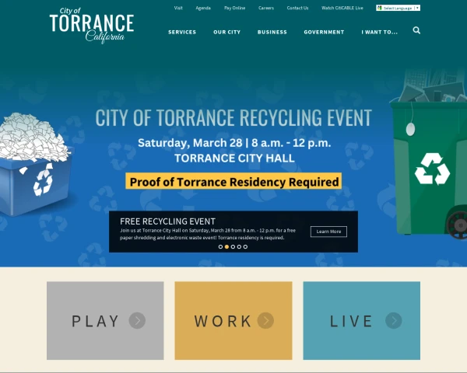Open the Contact Us link
This screenshot has width=467, height=373.
[297, 8]
